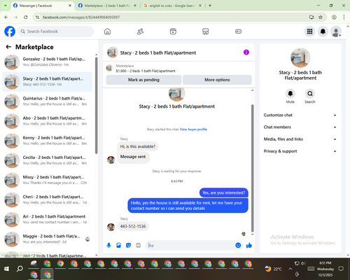Open the Facebook menu grid icon
This screenshot has height=280, width=350.
(309, 31)
